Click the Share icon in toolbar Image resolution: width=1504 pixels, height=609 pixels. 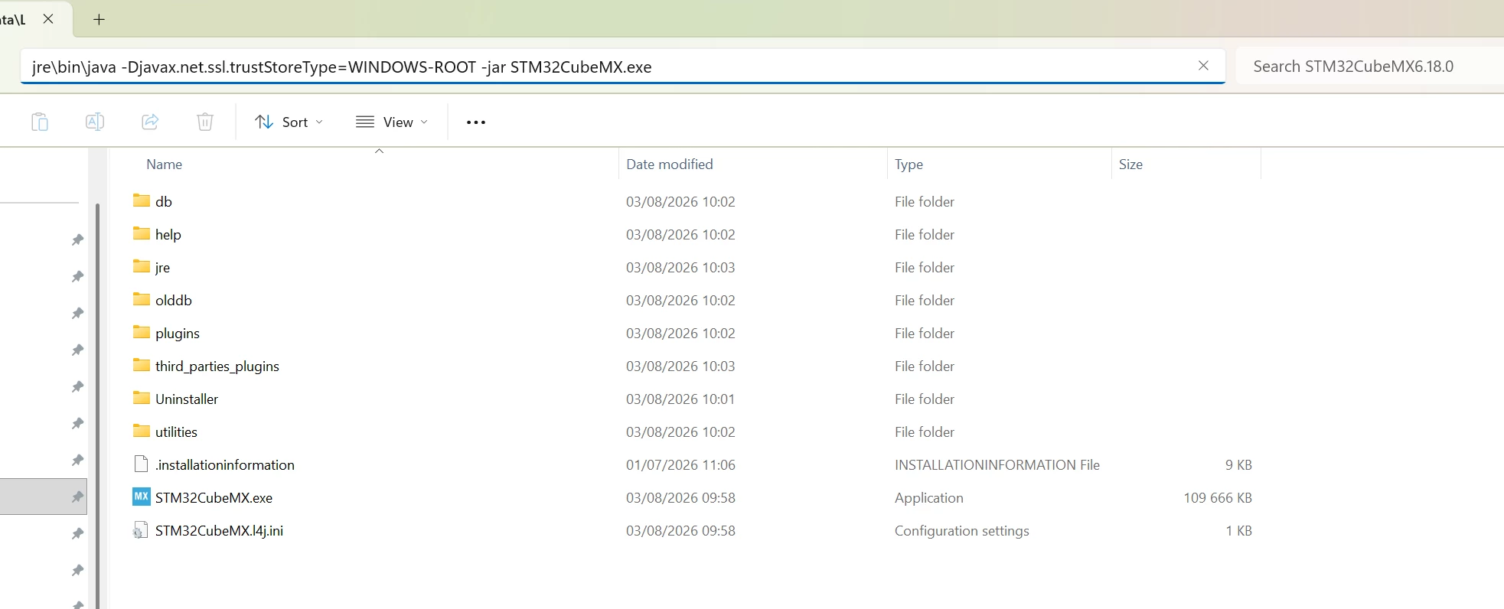coord(150,122)
